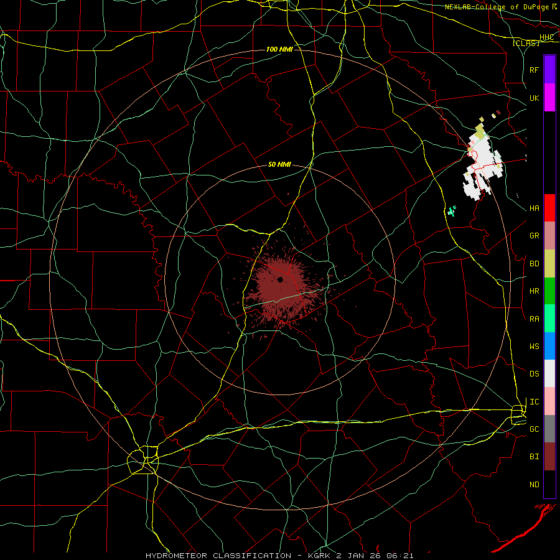Click the HHC product label

(x=547, y=37)
